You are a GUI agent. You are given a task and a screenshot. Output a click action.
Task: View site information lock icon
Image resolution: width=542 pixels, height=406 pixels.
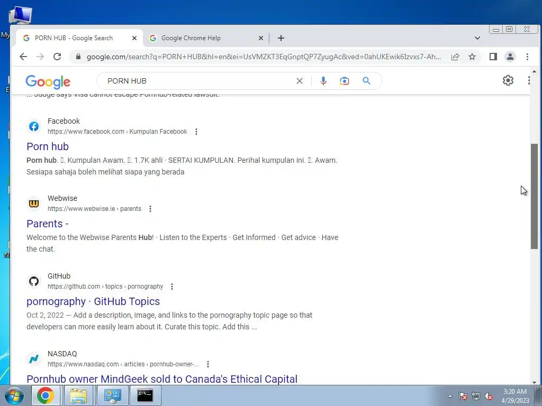[x=78, y=57]
